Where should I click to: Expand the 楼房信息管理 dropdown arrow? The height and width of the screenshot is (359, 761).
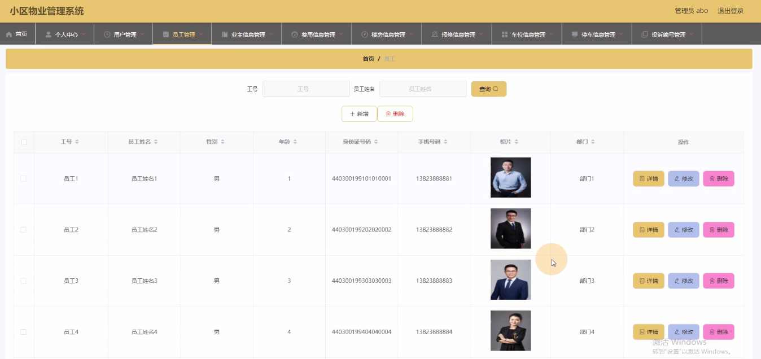(x=411, y=34)
